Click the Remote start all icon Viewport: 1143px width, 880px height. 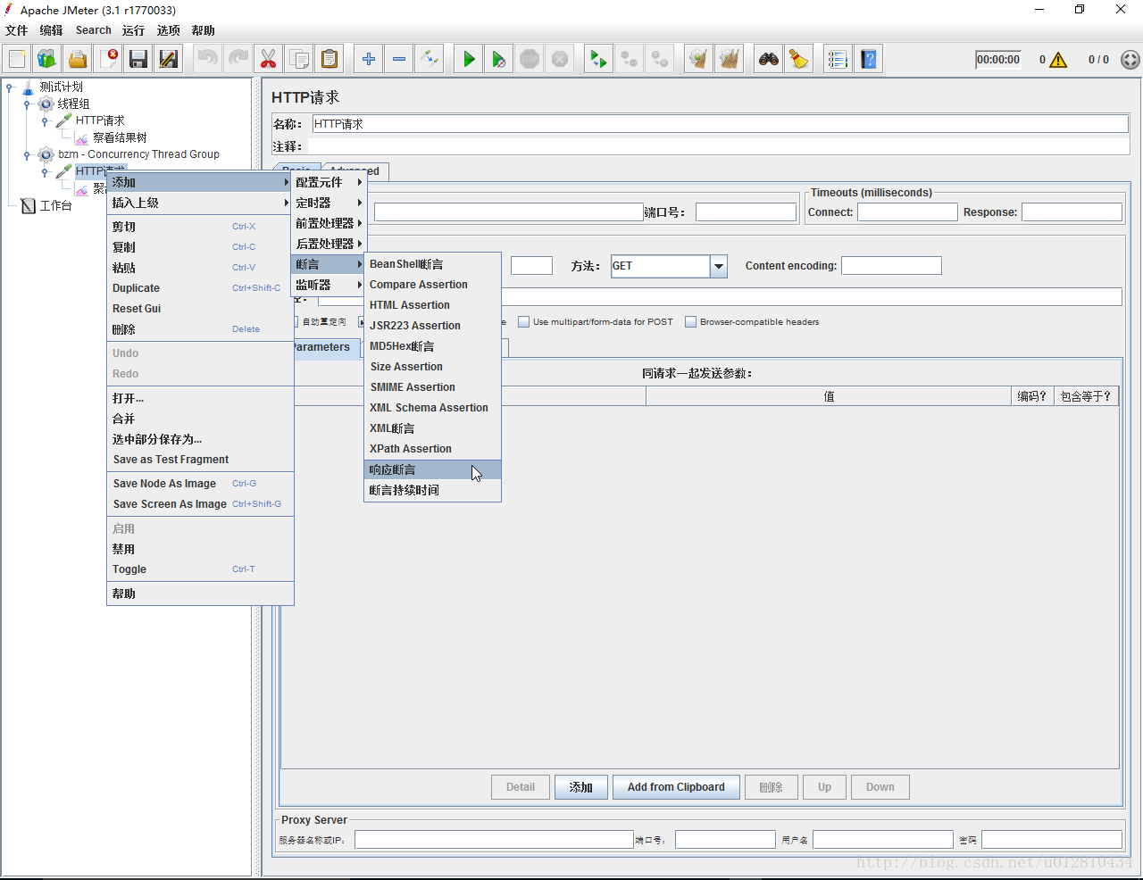coord(597,59)
